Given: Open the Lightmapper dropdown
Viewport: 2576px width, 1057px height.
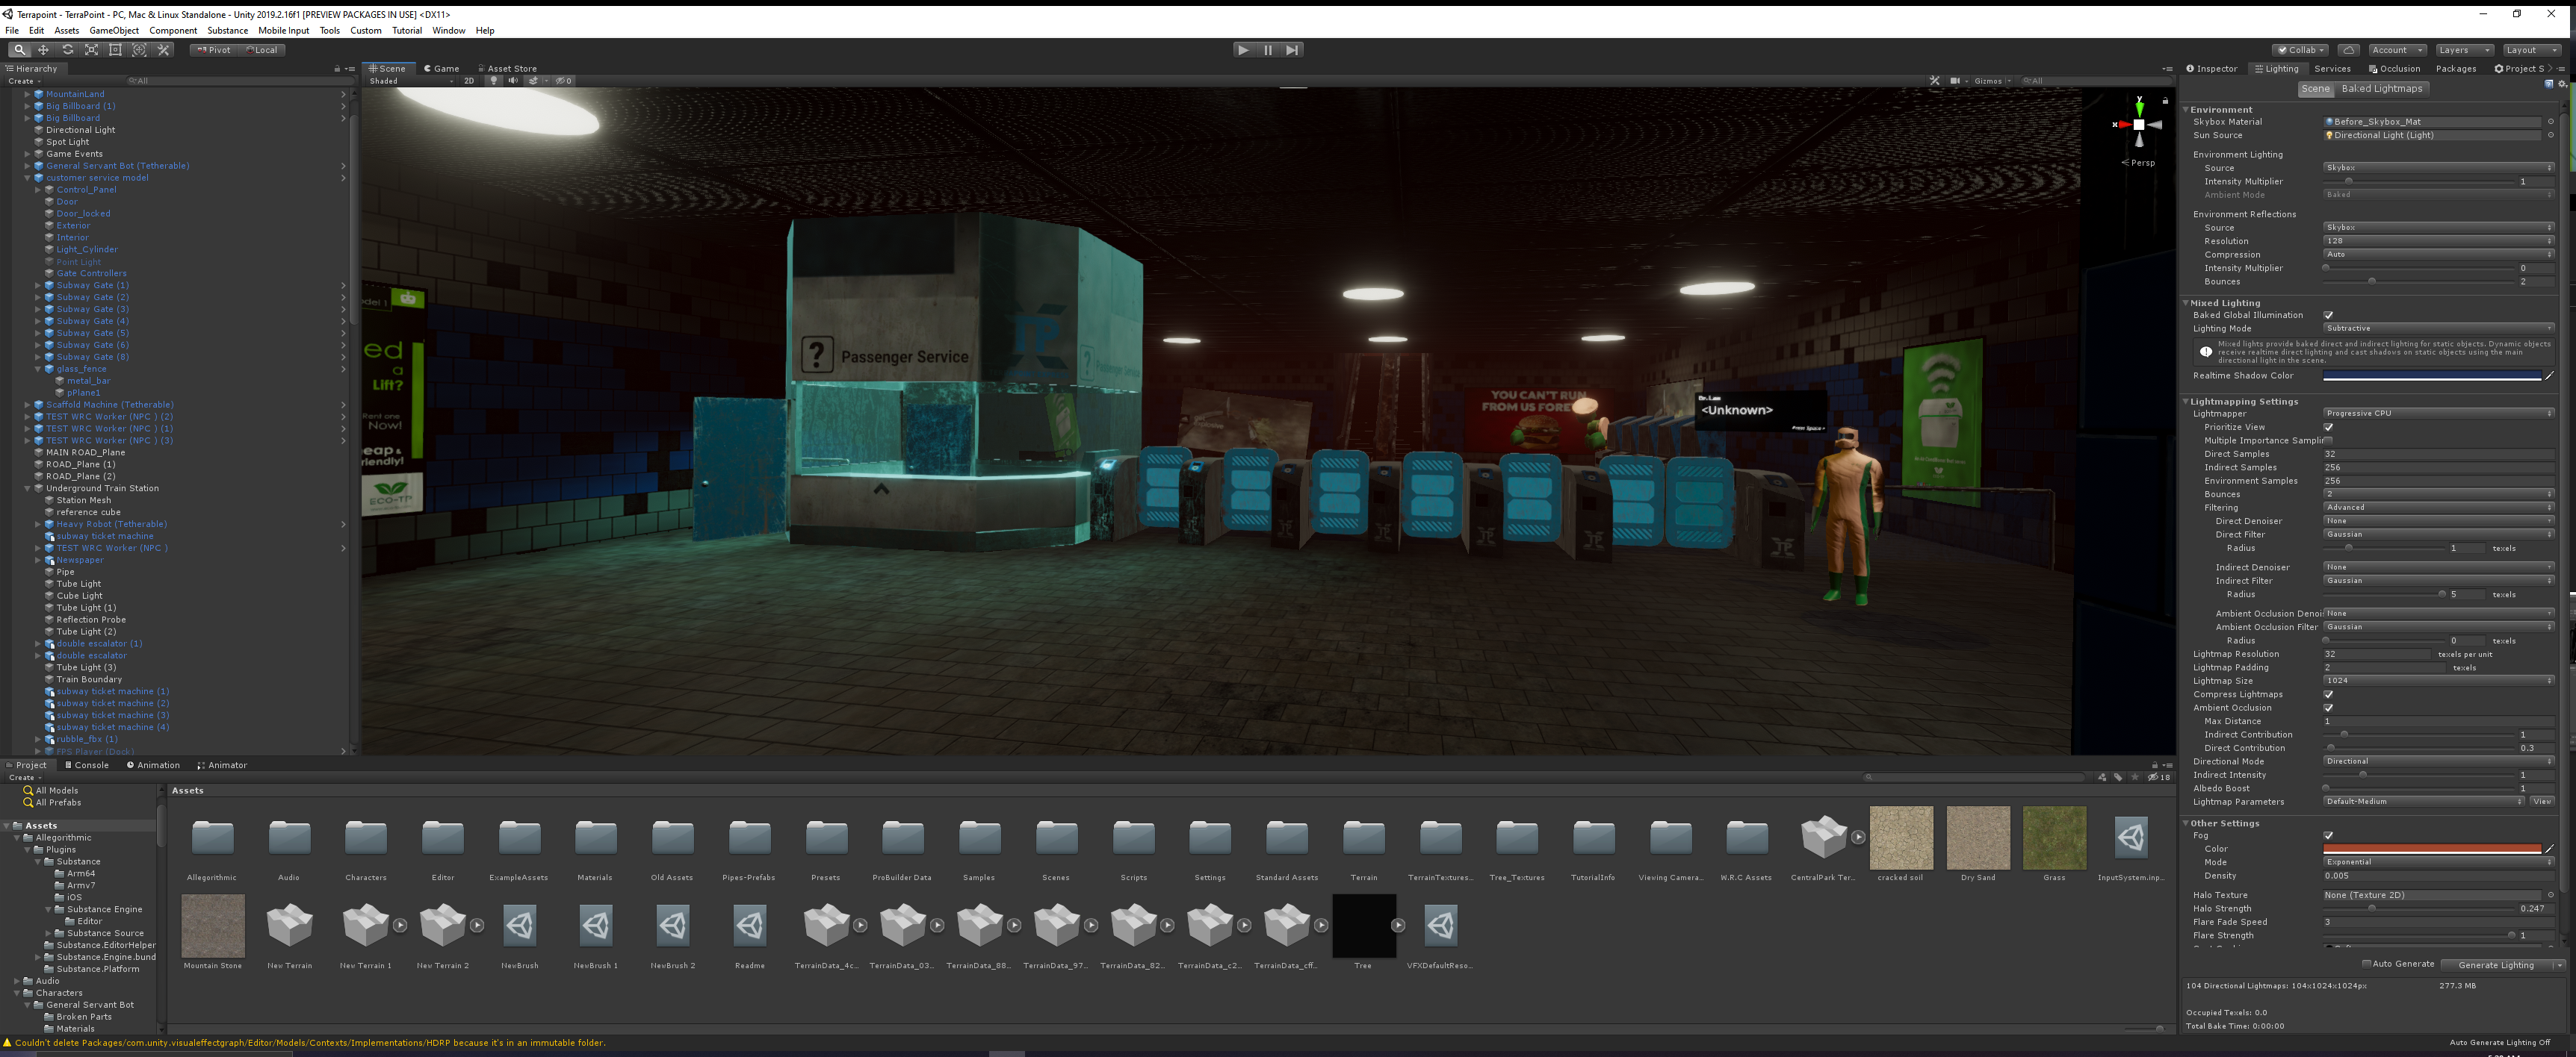Looking at the screenshot, I should [x=2437, y=414].
